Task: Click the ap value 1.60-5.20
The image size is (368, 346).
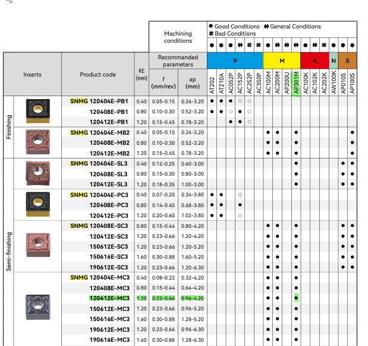Action: [193, 257]
